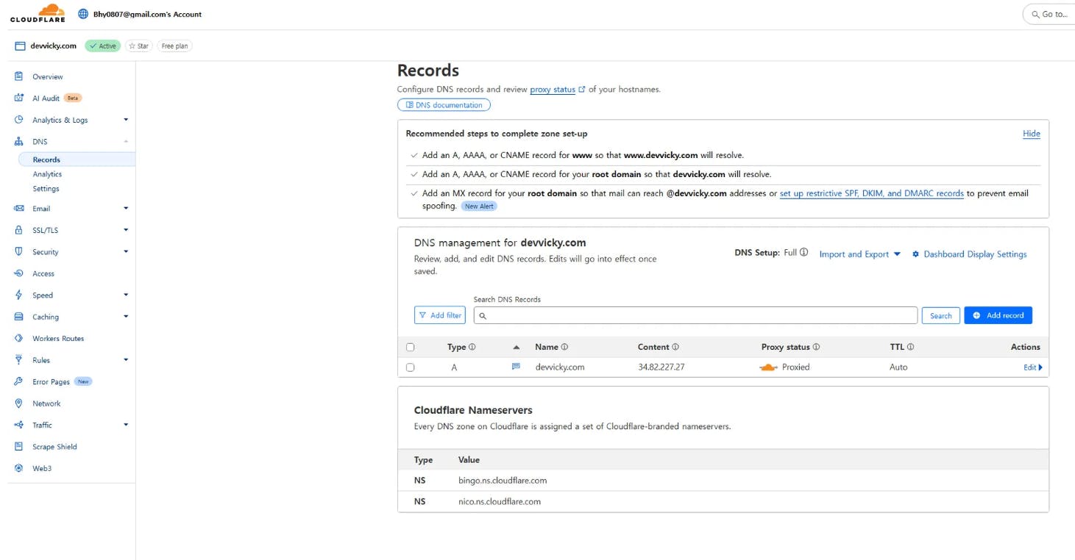Image resolution: width=1075 pixels, height=560 pixels.
Task: Open Workers Routes page
Action: tap(58, 338)
